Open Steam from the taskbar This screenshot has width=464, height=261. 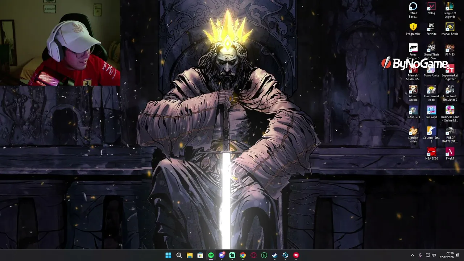[x=275, y=255]
